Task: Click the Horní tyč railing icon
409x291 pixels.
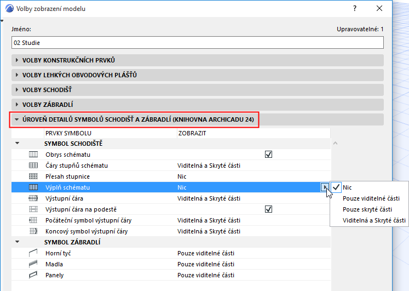Action: pyautogui.click(x=33, y=253)
